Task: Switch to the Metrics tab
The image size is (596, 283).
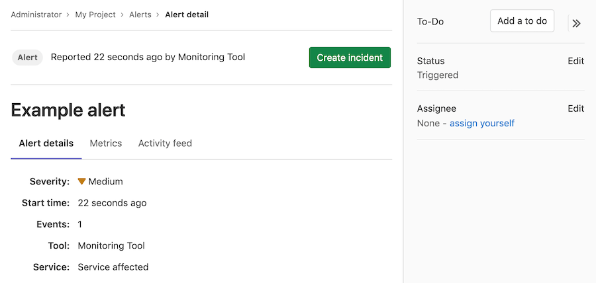Action: pyautogui.click(x=106, y=143)
